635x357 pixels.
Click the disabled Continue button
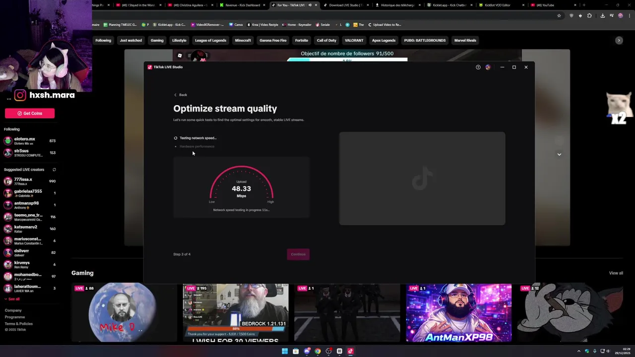click(298, 254)
